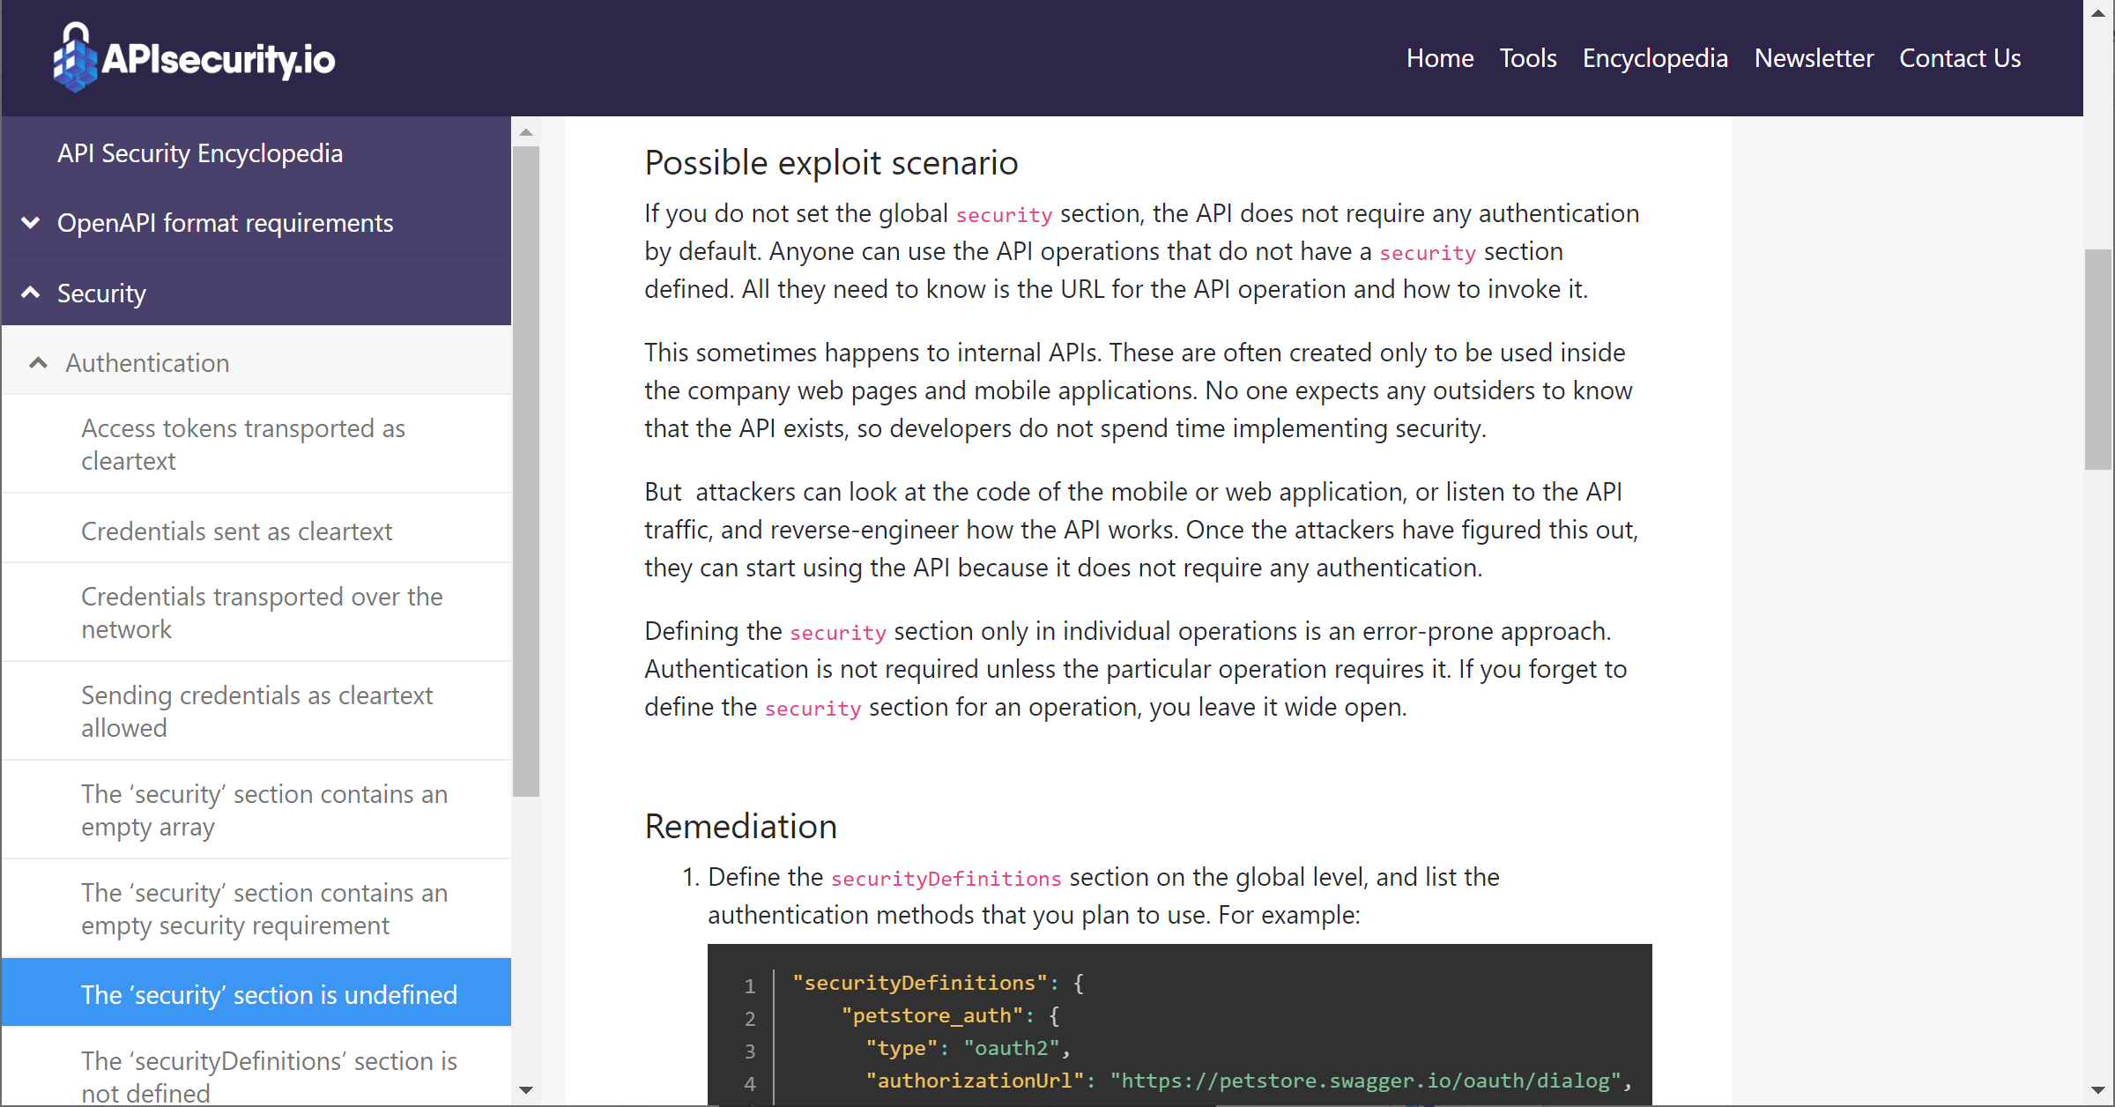Click the Contact Us link

click(1959, 58)
